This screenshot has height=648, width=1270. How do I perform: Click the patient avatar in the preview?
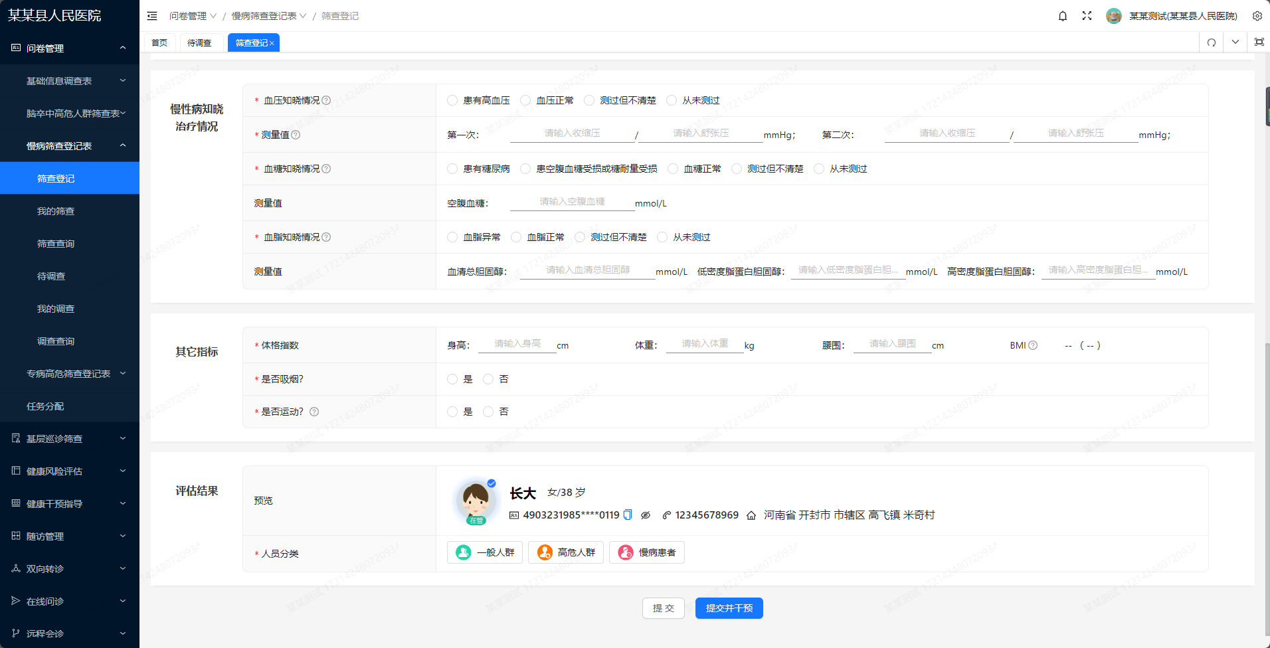click(x=476, y=501)
